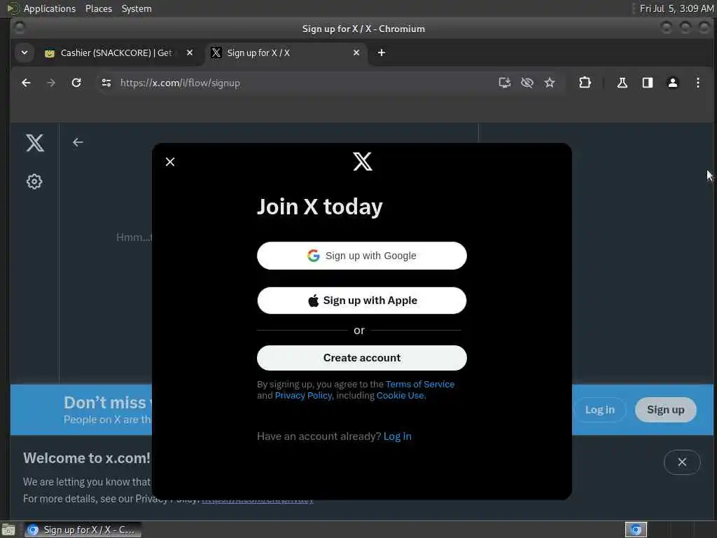The height and width of the screenshot is (538, 717).
Task: Click the clock showing Fri Jul 5
Action: click(676, 8)
